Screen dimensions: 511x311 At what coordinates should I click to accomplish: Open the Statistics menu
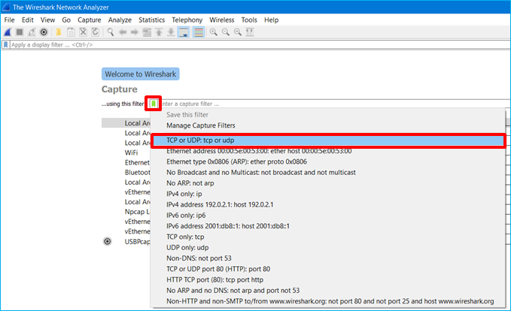tap(151, 20)
